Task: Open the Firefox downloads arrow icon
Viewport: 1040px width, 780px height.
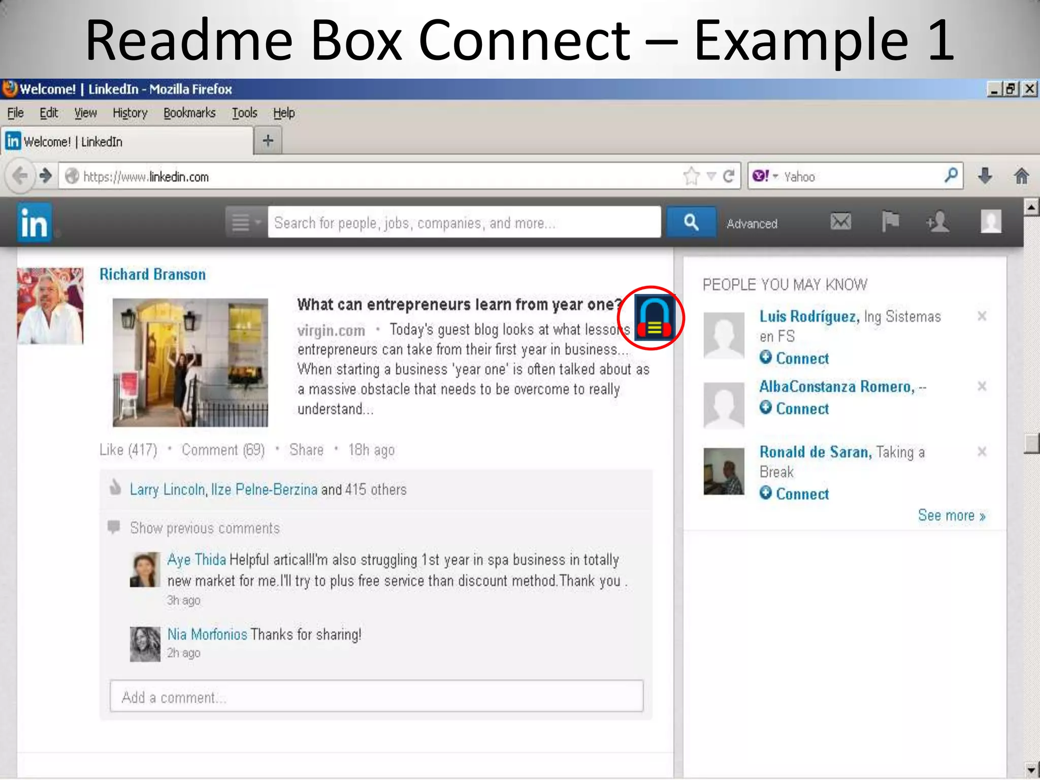Action: [x=985, y=176]
